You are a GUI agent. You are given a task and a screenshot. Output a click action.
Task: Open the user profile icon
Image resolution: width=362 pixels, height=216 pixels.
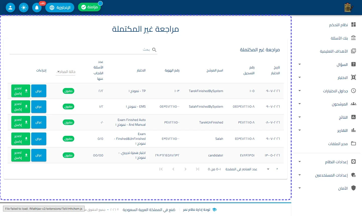(10, 8)
